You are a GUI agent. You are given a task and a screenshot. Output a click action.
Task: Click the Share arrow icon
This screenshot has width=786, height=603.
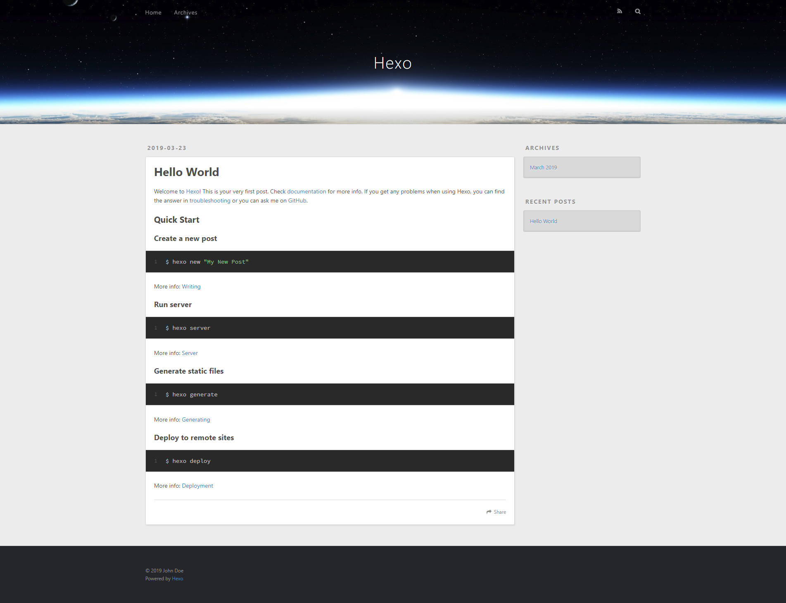(489, 512)
